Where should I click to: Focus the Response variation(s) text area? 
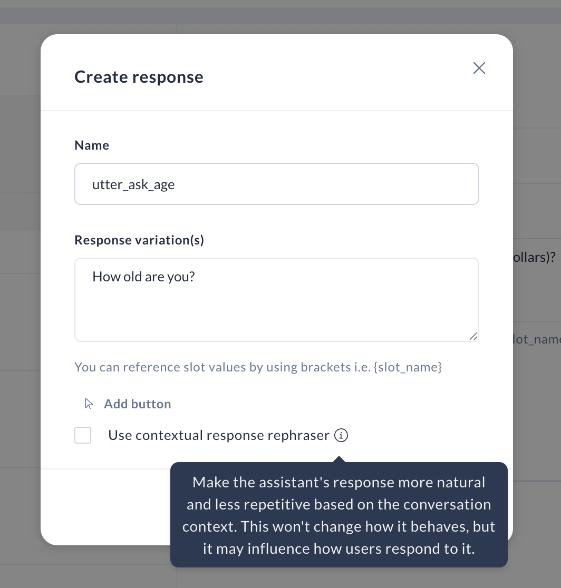pyautogui.click(x=277, y=300)
